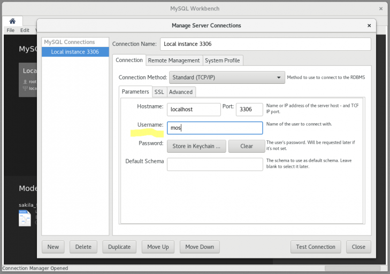Close the MySQL Workbench main window
Image resolution: width=390 pixels, height=274 pixels.
pyautogui.click(x=381, y=9)
